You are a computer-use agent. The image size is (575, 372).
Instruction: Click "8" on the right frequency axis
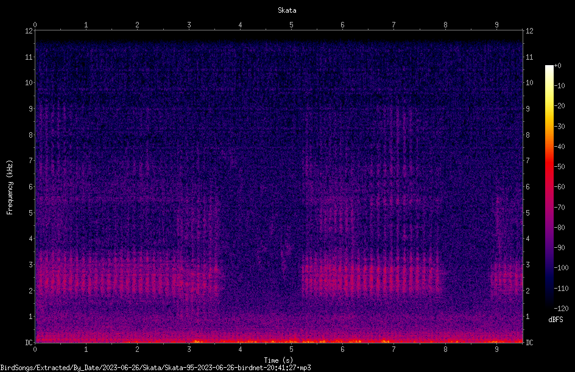(x=527, y=135)
